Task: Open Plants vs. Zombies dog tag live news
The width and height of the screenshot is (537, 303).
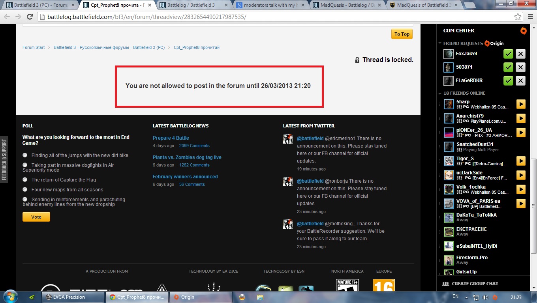Action: point(187,157)
